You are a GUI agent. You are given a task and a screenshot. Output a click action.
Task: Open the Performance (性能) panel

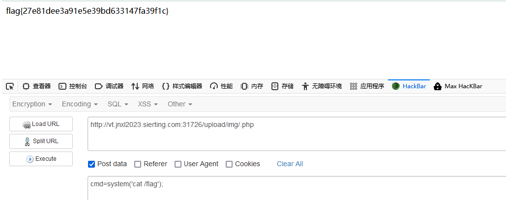coord(221,86)
